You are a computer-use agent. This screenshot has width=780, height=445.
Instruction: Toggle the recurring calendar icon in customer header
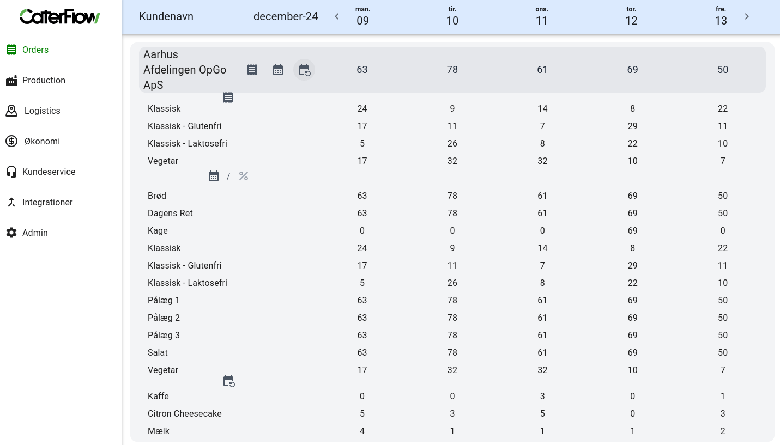[304, 70]
